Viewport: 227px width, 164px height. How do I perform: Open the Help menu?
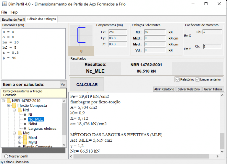14,12
